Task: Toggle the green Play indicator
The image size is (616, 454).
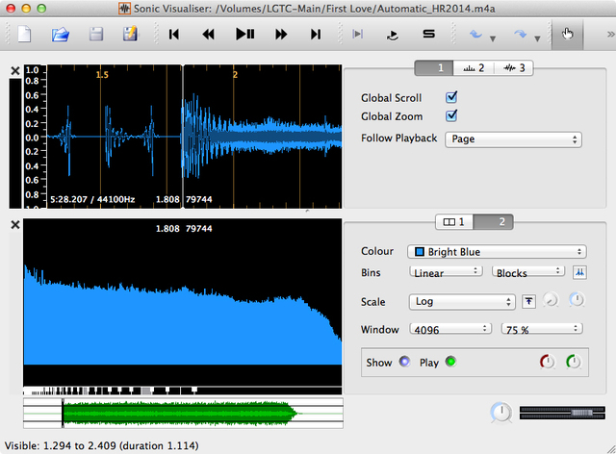Action: click(449, 363)
